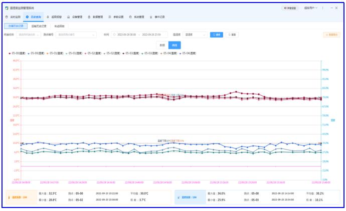Screen dimensions: 346x211
Task: Expand the 终端名称 terminal name dropdown
Action: pos(30,35)
